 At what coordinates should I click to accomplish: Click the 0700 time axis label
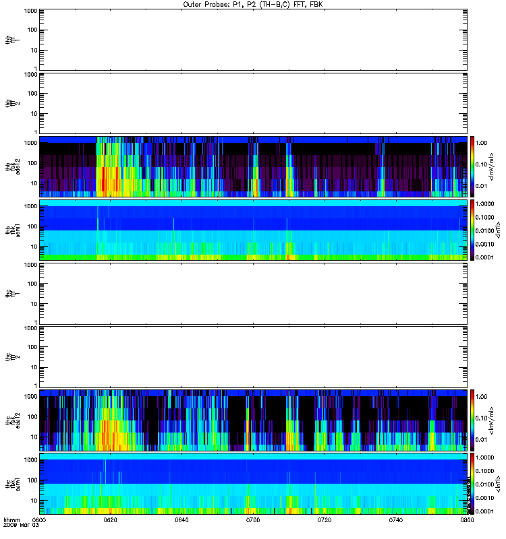[253, 520]
